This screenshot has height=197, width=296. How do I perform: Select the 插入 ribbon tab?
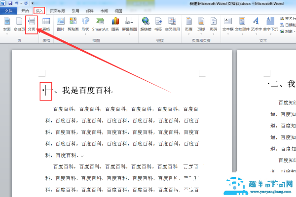pos(39,11)
